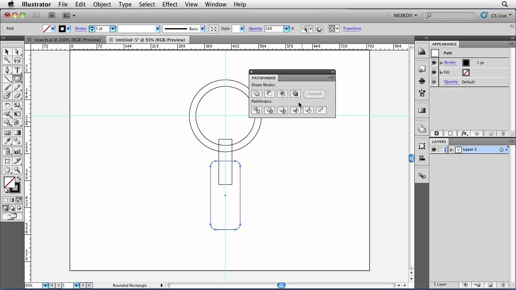Open the Pathfinder panel flyout menu
The image size is (516, 290).
point(331,78)
